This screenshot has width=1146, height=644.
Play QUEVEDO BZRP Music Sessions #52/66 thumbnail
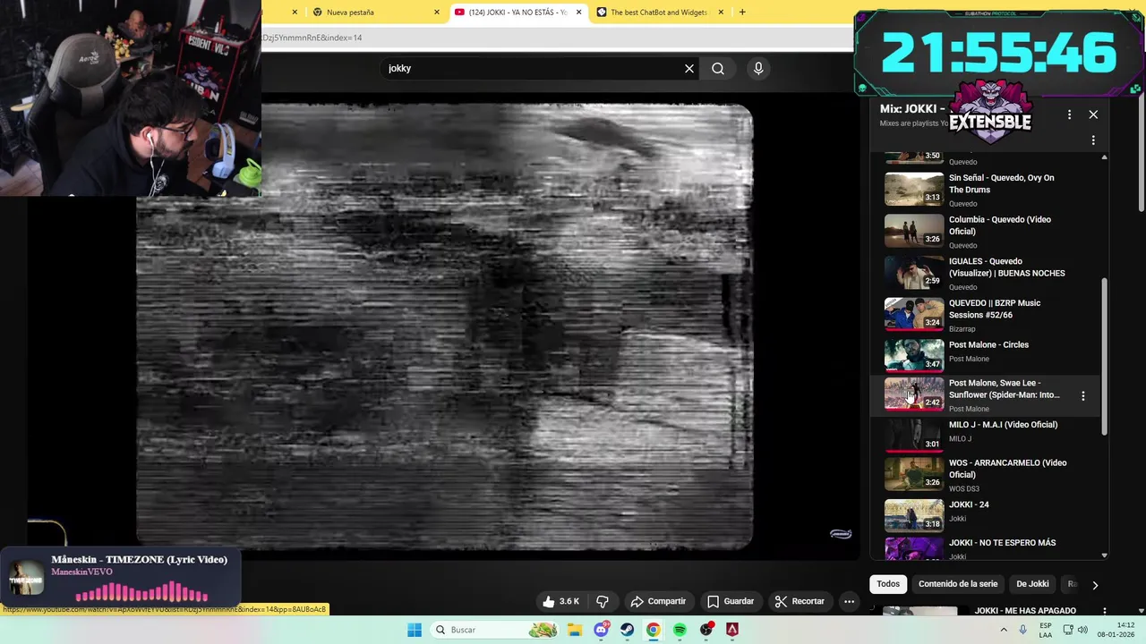(x=914, y=314)
